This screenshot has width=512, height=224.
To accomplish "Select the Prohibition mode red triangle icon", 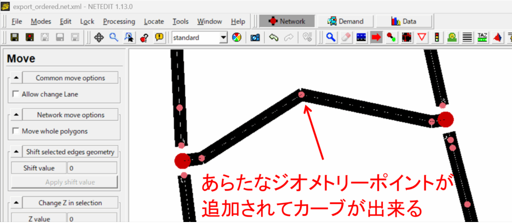I will point(422,37).
